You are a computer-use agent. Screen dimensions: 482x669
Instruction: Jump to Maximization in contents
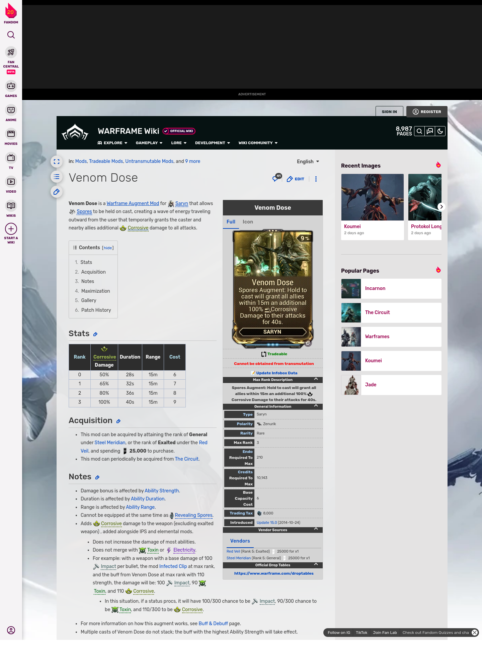pos(95,291)
